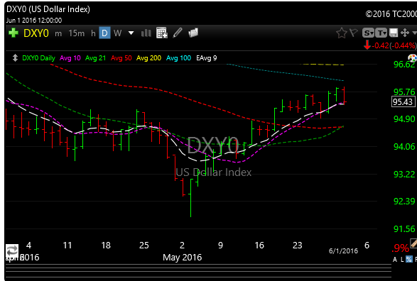Viewport: 417px width, 281px height.
Task: Select the Weekly "W" timeframe
Action: [x=117, y=33]
